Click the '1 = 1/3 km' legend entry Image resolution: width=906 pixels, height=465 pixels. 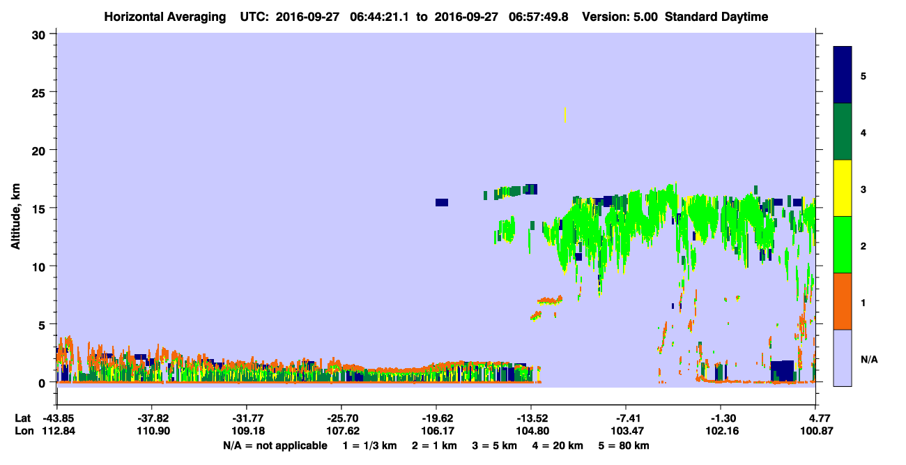(369, 445)
